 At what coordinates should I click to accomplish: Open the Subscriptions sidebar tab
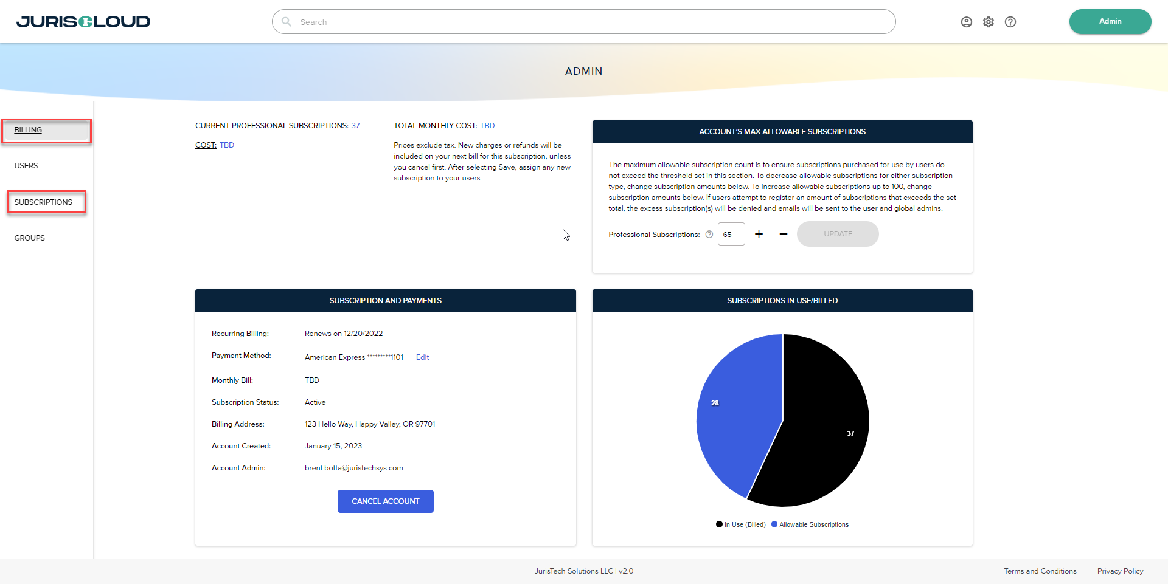(43, 202)
